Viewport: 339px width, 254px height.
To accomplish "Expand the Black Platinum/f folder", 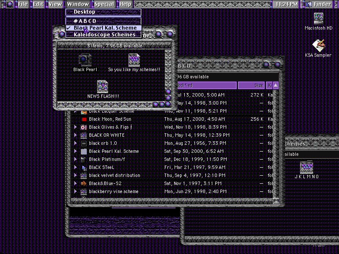I will click(x=75, y=159).
